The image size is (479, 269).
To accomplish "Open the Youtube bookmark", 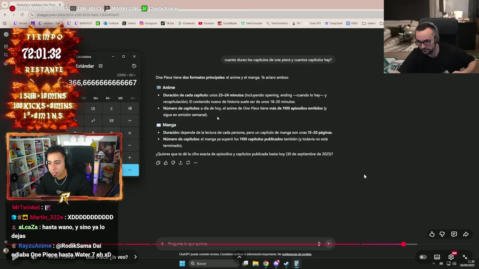I will click(206, 23).
